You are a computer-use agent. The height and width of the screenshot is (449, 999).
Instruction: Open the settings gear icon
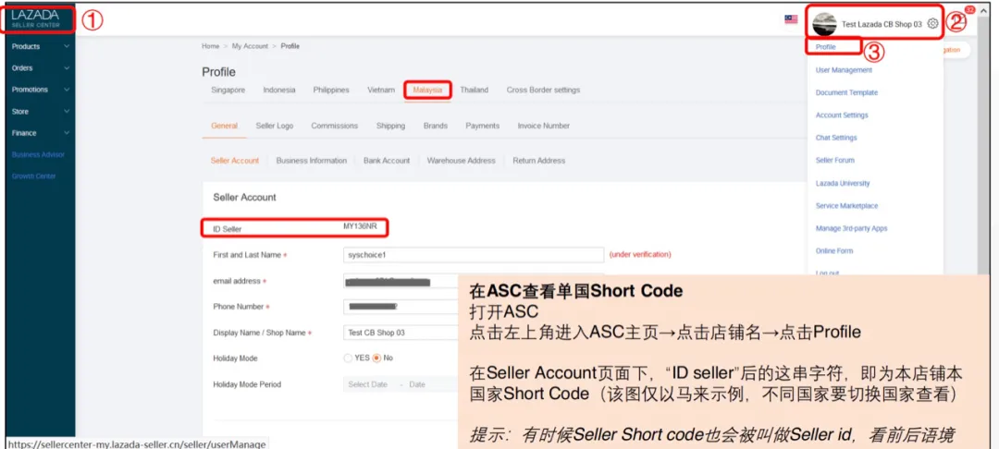click(x=932, y=23)
